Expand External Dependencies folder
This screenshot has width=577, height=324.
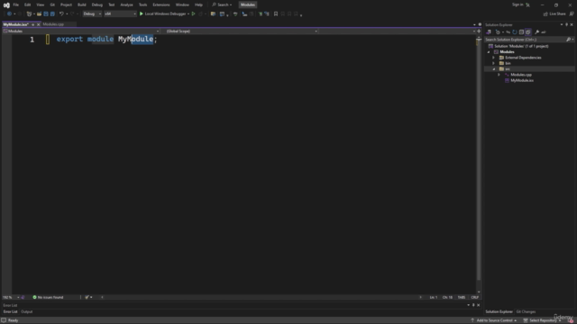point(494,58)
